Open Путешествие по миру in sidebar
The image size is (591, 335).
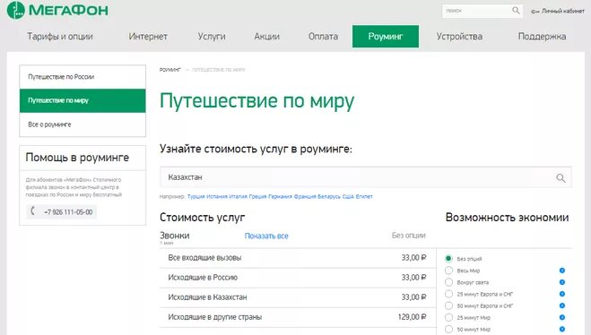pos(83,100)
